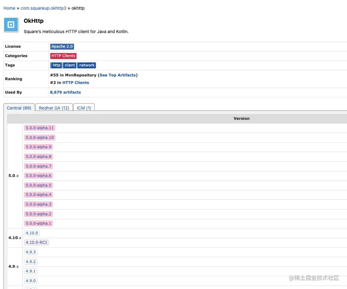
Task: Switch to Redhat GA (12) tab
Action: pyautogui.click(x=54, y=108)
